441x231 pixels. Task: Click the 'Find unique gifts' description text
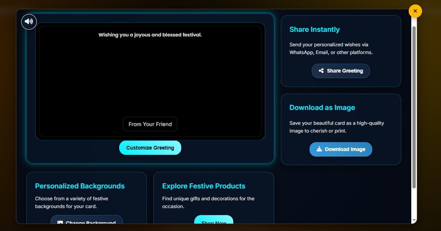tap(208, 202)
